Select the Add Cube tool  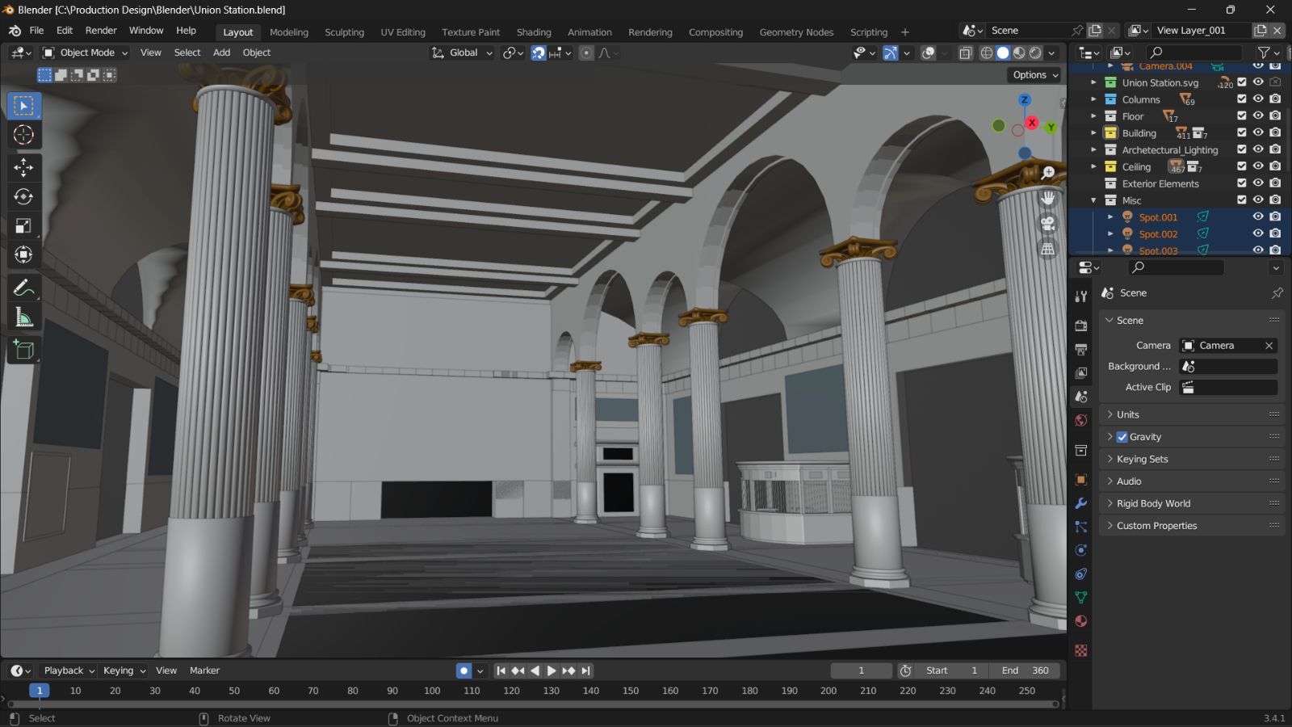[x=23, y=350]
